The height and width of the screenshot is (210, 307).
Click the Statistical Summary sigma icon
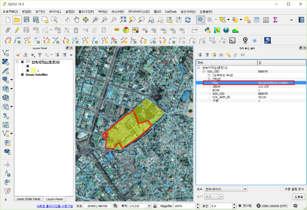click(x=275, y=20)
